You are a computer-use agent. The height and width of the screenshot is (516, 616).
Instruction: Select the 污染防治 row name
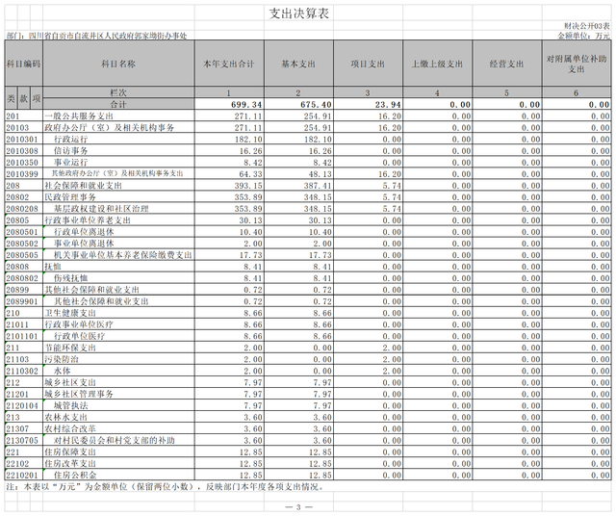pos(62,360)
